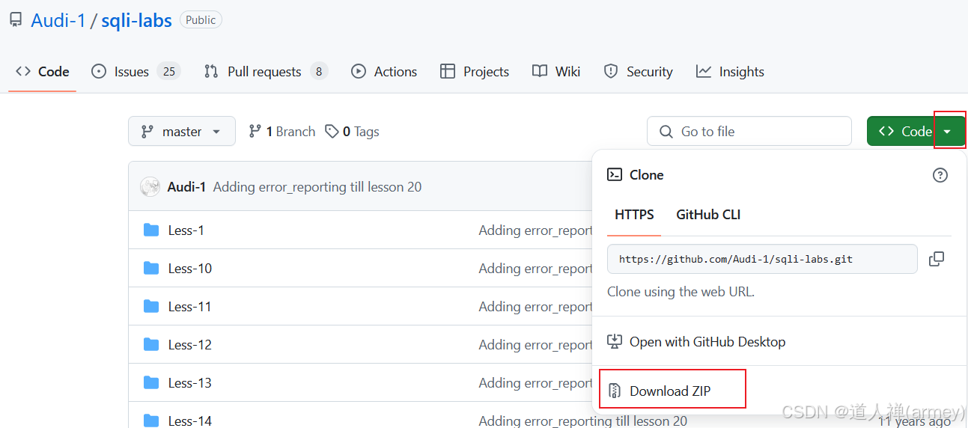Click the Projects table icon

[x=448, y=72]
